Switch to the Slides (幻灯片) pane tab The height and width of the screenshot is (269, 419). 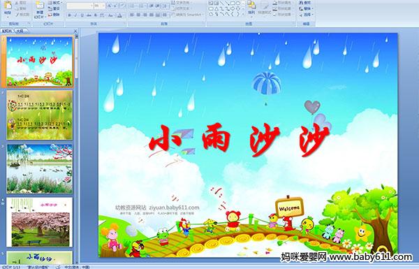pos(7,31)
